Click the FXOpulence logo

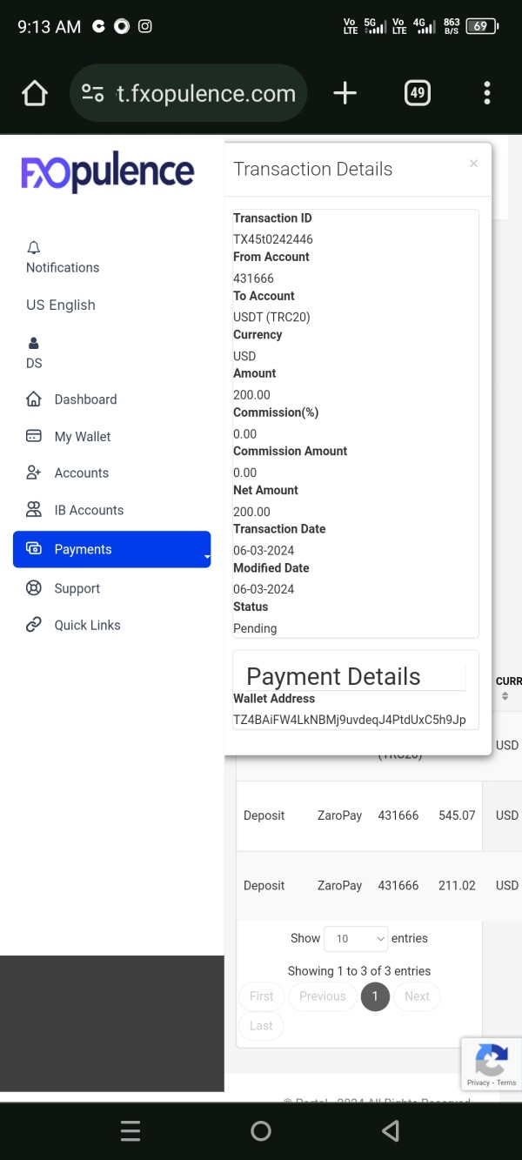click(108, 172)
